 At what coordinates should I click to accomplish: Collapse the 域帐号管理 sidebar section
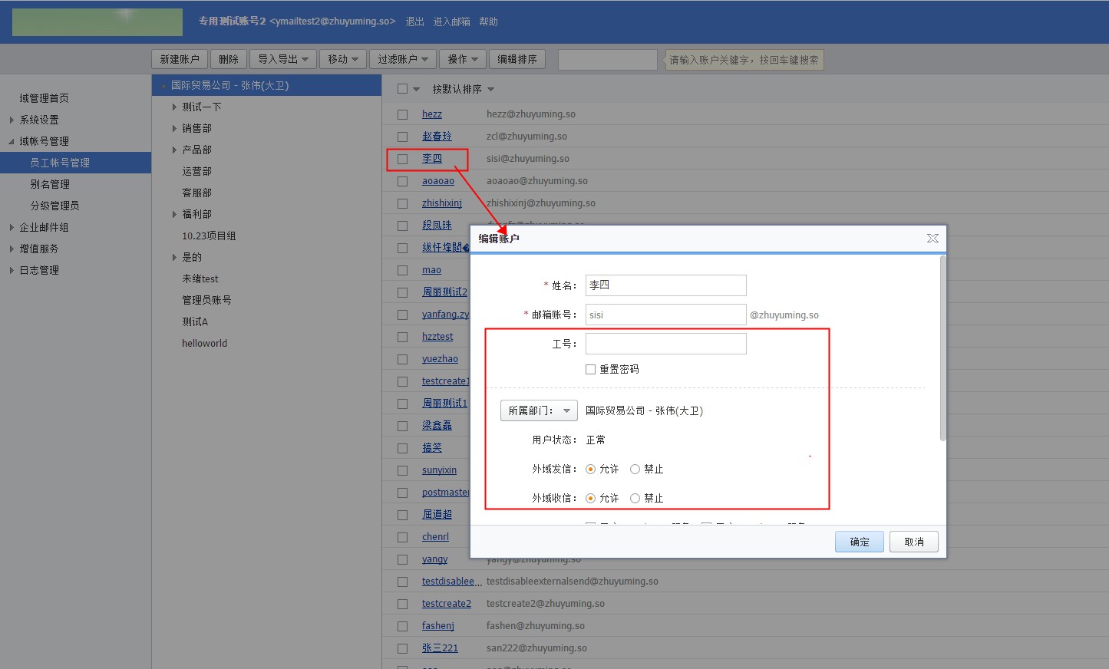pyautogui.click(x=12, y=142)
